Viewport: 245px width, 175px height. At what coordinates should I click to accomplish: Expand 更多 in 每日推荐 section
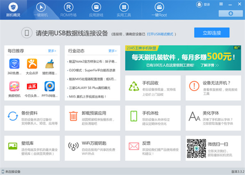tap(52, 51)
